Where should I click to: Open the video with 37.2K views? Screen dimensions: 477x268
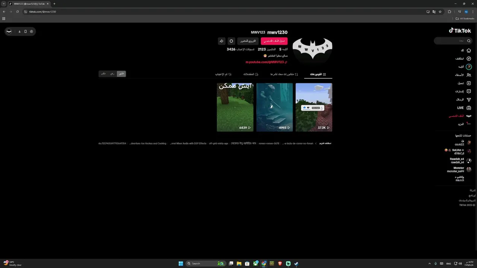314,107
